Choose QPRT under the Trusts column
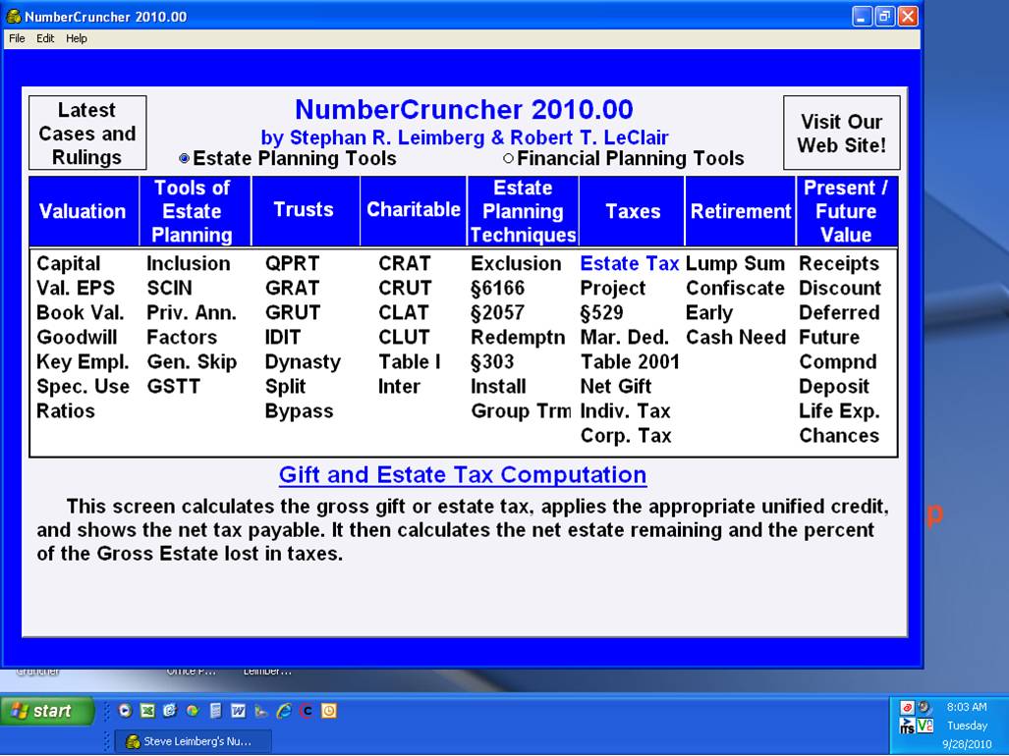Screen dimensions: 1009x756 tap(292, 264)
